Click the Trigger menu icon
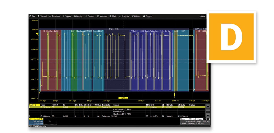Image resolution: width=274 pixels, height=133 pixels. coord(64,16)
